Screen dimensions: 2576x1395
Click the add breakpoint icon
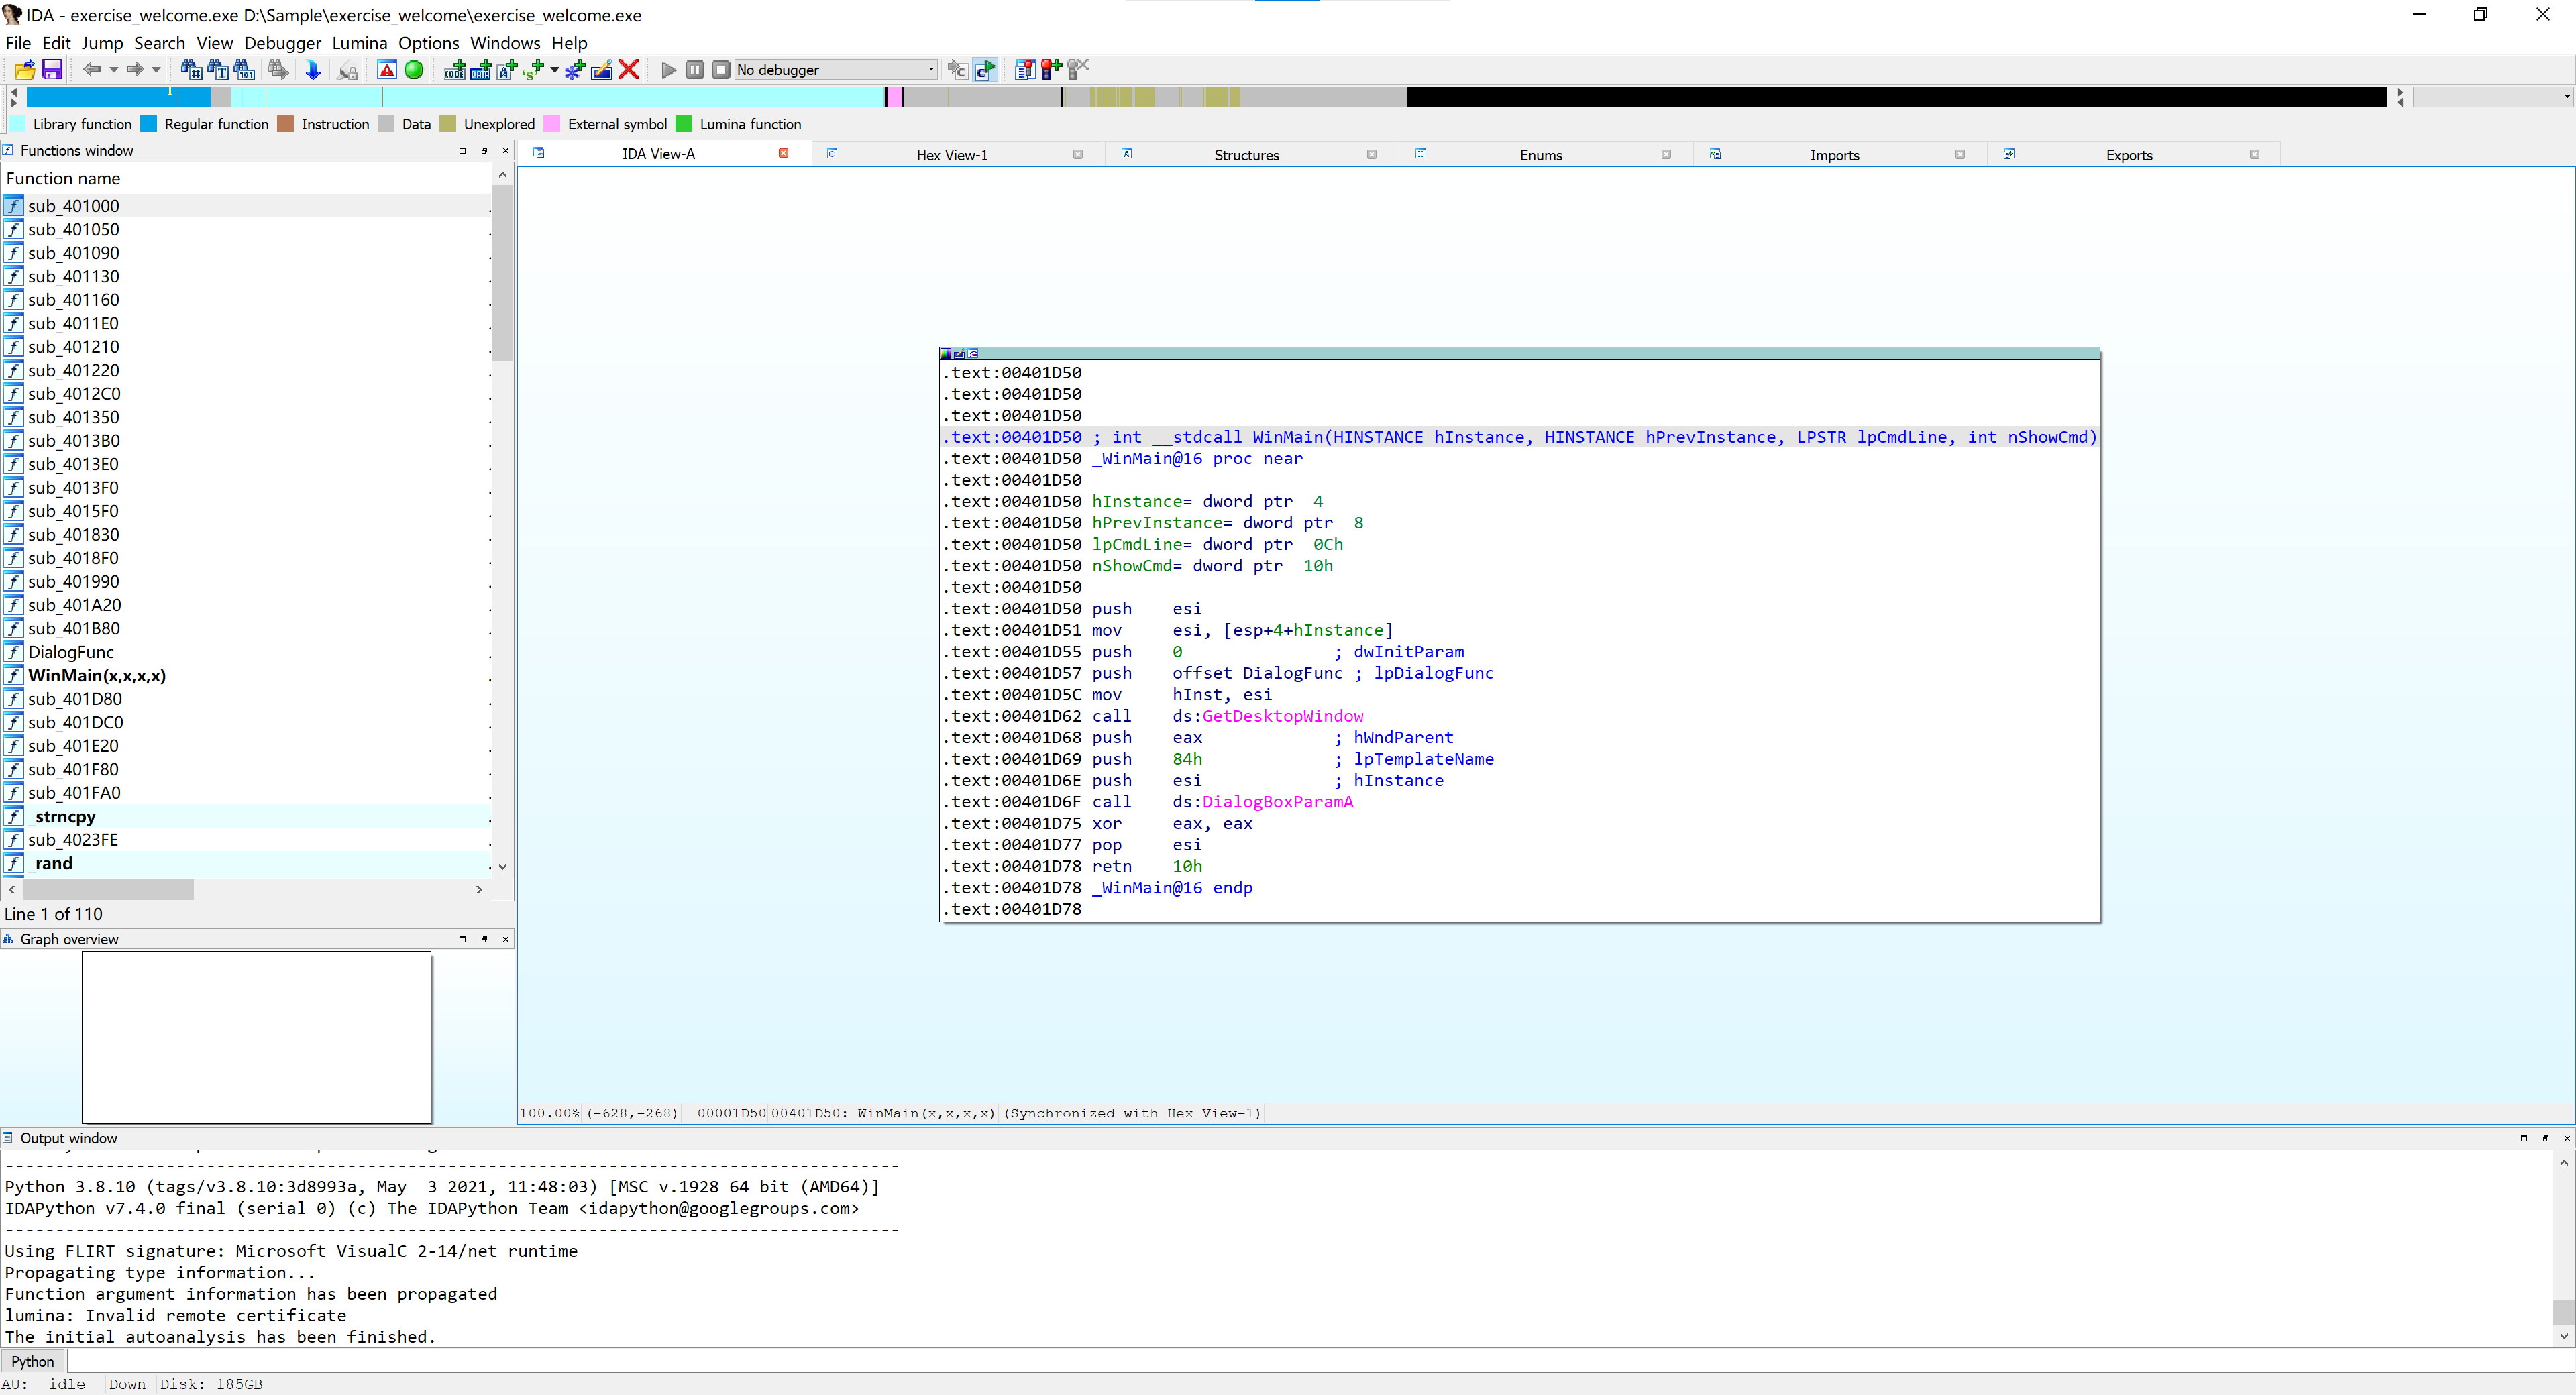pyautogui.click(x=1051, y=69)
